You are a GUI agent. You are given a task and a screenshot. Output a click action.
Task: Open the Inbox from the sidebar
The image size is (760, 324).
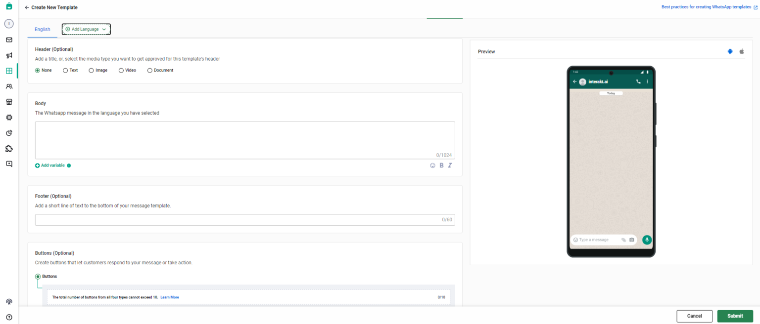click(x=8, y=40)
